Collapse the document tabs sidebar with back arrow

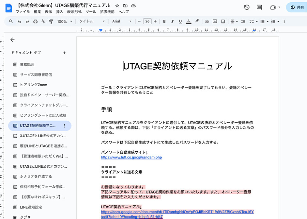pos(12,40)
